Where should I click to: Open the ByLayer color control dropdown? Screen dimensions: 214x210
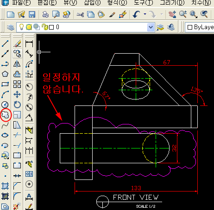(200, 27)
